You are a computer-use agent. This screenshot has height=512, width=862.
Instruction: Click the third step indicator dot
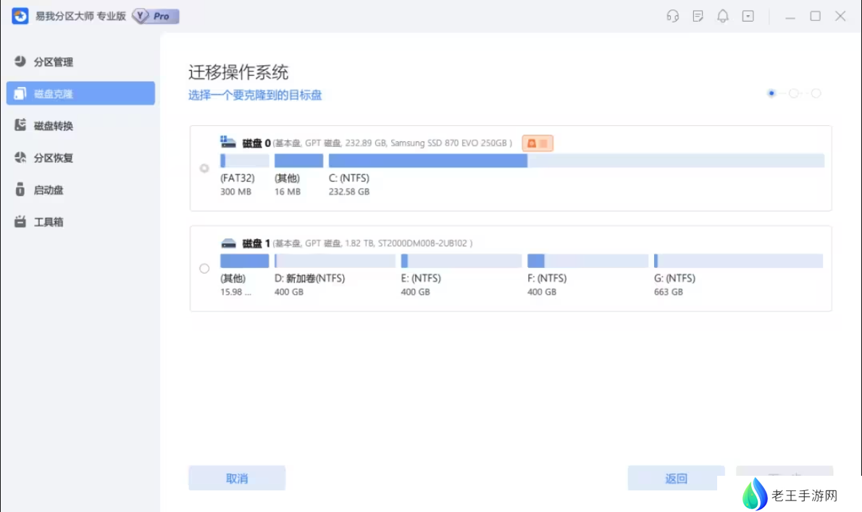(x=816, y=93)
